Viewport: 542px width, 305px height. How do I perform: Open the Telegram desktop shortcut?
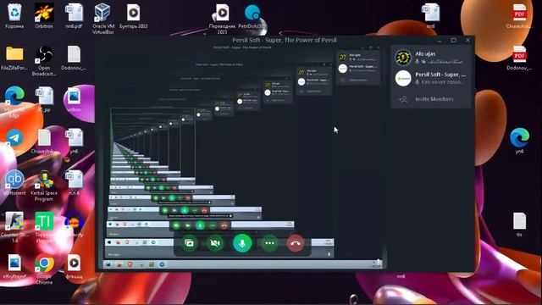14,140
